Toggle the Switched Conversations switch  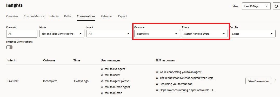coord(9,47)
